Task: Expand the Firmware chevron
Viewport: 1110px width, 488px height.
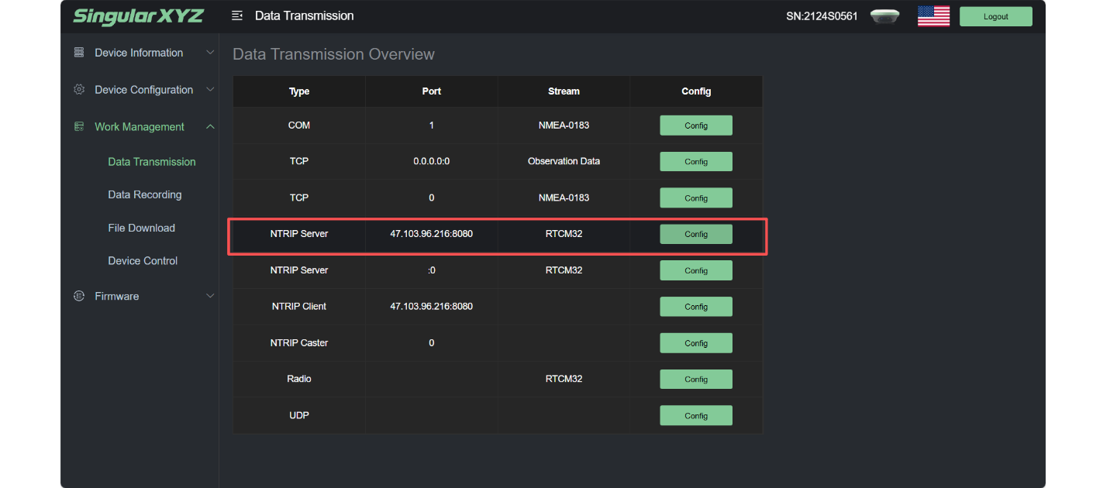Action: (x=210, y=297)
